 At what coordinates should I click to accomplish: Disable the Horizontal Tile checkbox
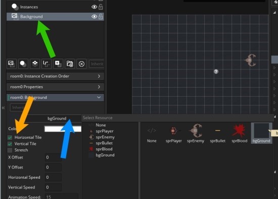(10, 137)
